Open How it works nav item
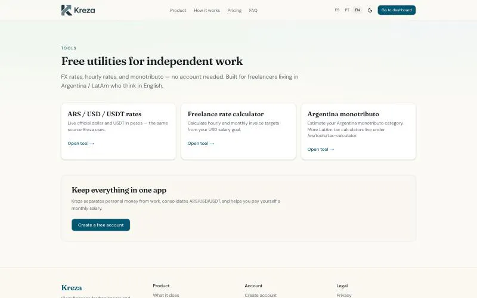Image resolution: width=477 pixels, height=298 pixels. pos(207,10)
